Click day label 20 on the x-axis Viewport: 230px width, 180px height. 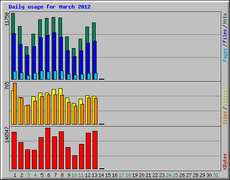142,175
